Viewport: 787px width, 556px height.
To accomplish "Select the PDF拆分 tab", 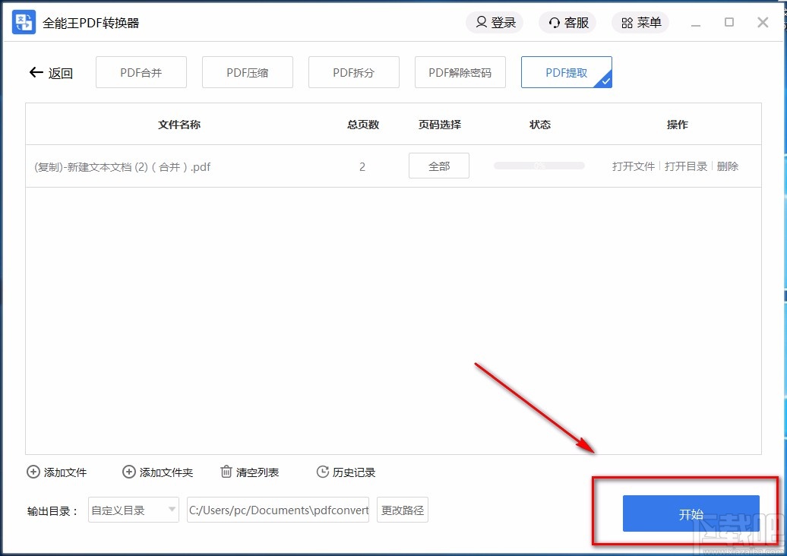I will [x=353, y=72].
